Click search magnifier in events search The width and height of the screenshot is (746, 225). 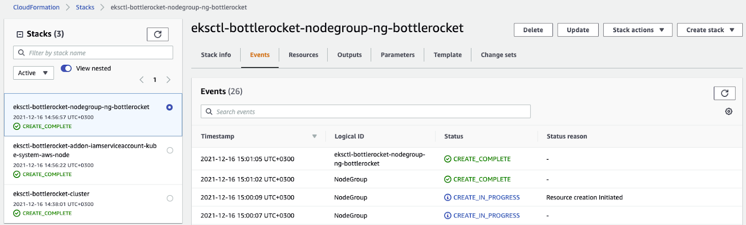209,112
